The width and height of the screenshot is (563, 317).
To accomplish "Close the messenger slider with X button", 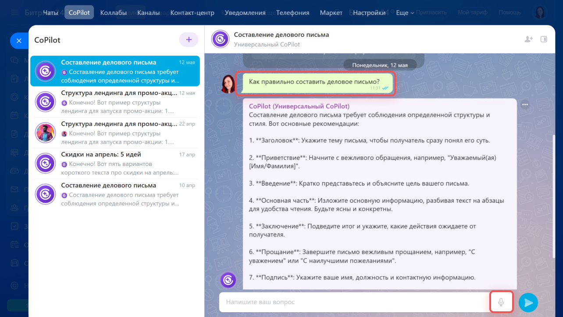I will (19, 41).
